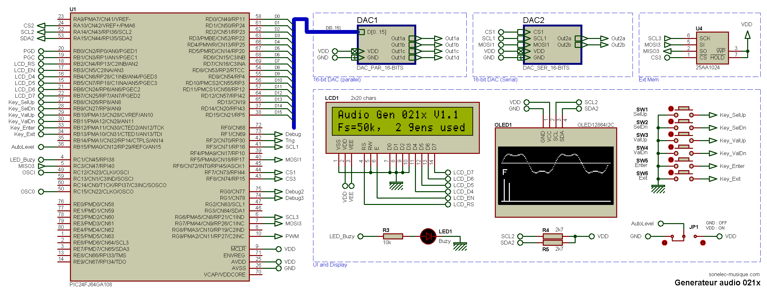The width and height of the screenshot is (767, 294).
Task: Select the DAC2 serial DAC block
Action: 552,45
